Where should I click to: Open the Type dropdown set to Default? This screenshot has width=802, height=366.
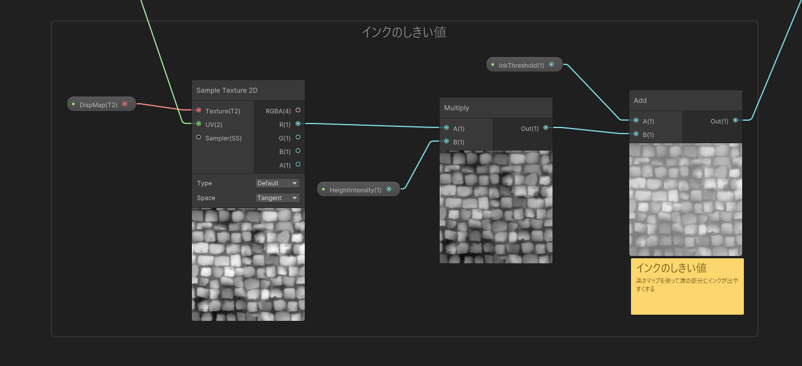click(x=277, y=183)
